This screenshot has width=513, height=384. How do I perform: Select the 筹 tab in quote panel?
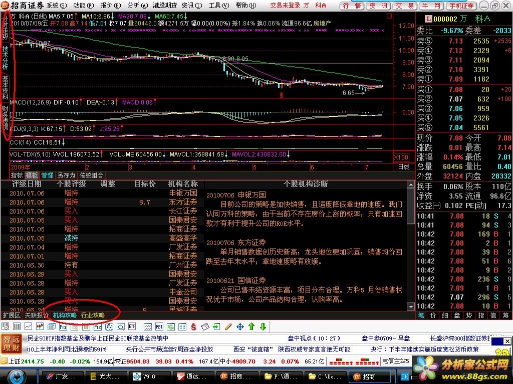pos(506,315)
